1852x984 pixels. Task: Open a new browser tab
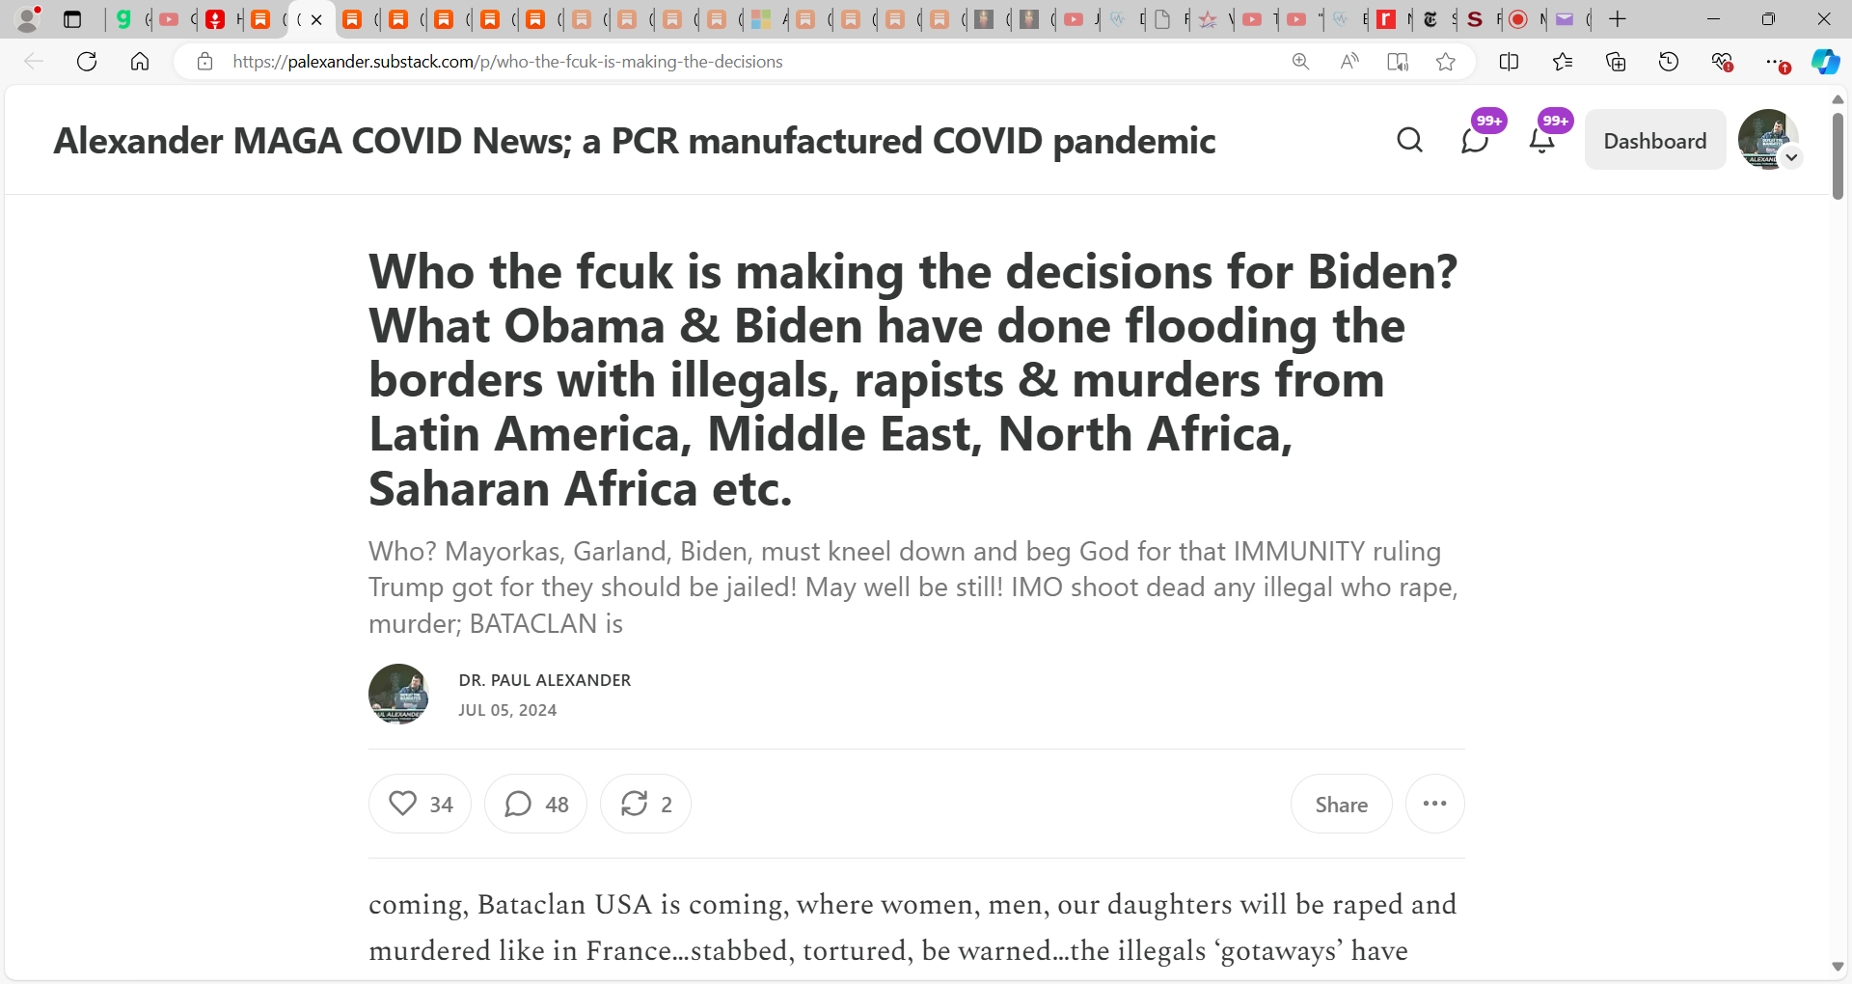pyautogui.click(x=1618, y=19)
